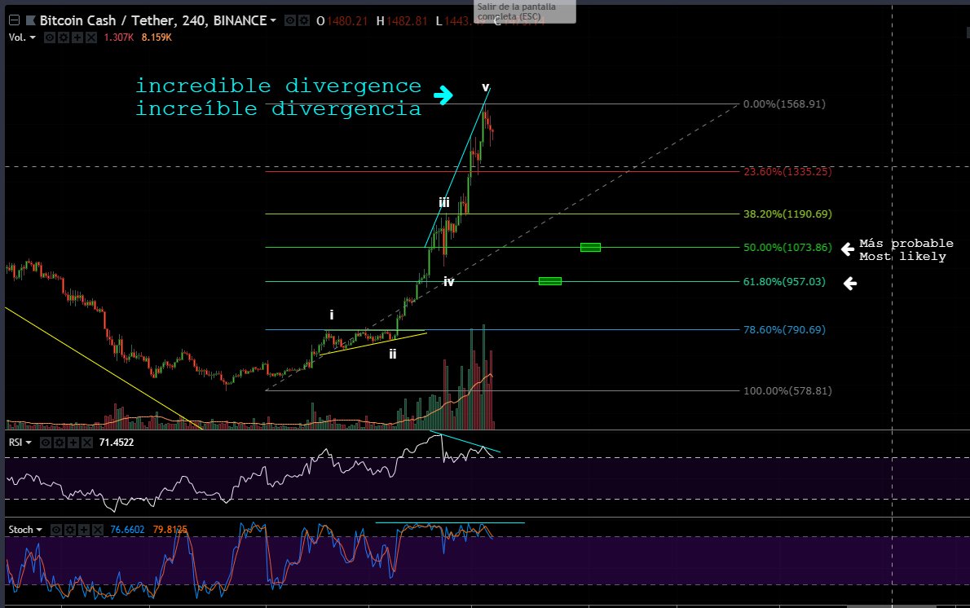Click the 'Salir de la pantalla completa (ESC)' tooltip
The height and width of the screenshot is (608, 970).
[x=525, y=11]
